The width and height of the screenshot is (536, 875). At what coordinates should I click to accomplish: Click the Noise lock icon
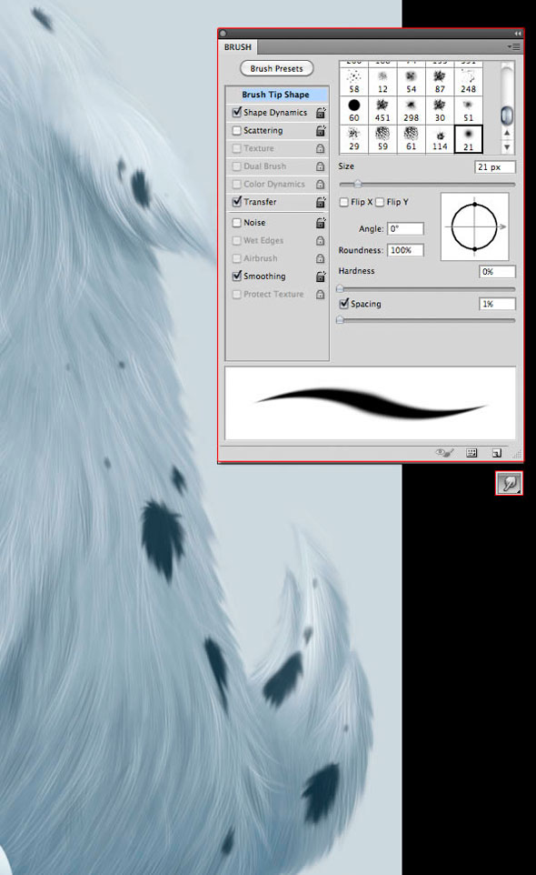[x=321, y=223]
